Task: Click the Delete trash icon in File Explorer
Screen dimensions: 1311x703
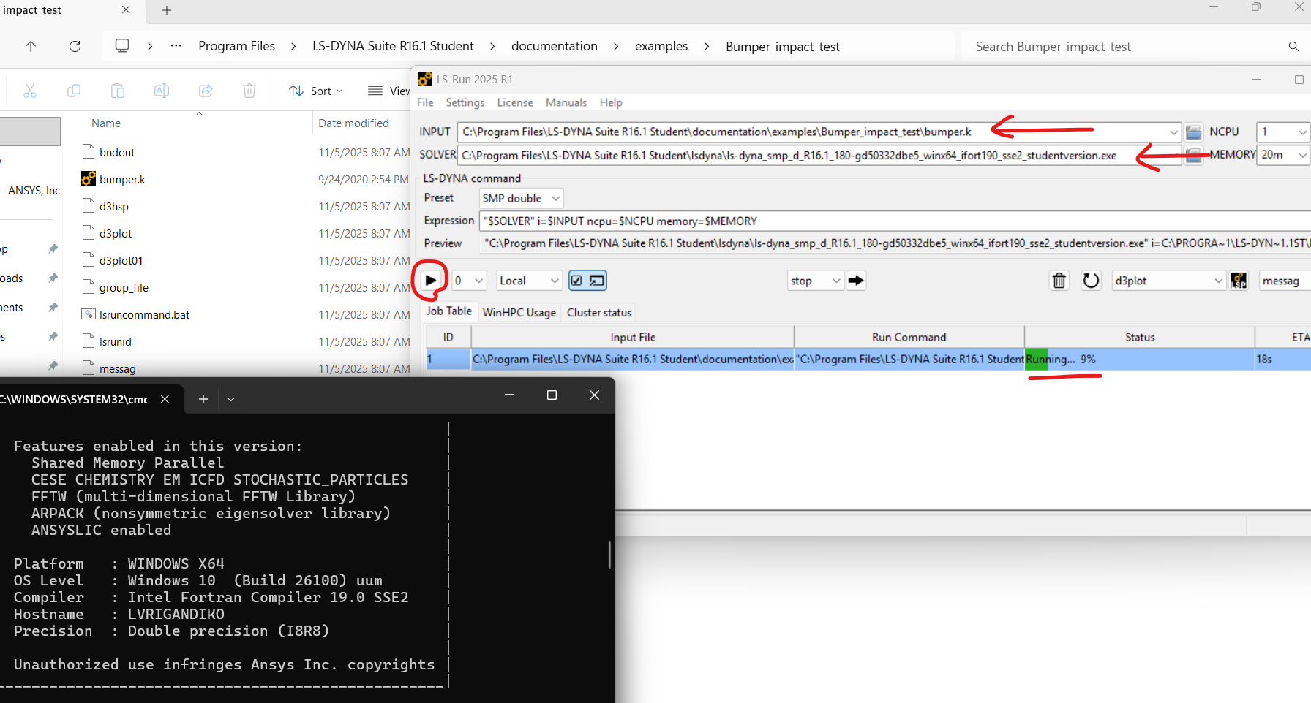Action: (249, 91)
